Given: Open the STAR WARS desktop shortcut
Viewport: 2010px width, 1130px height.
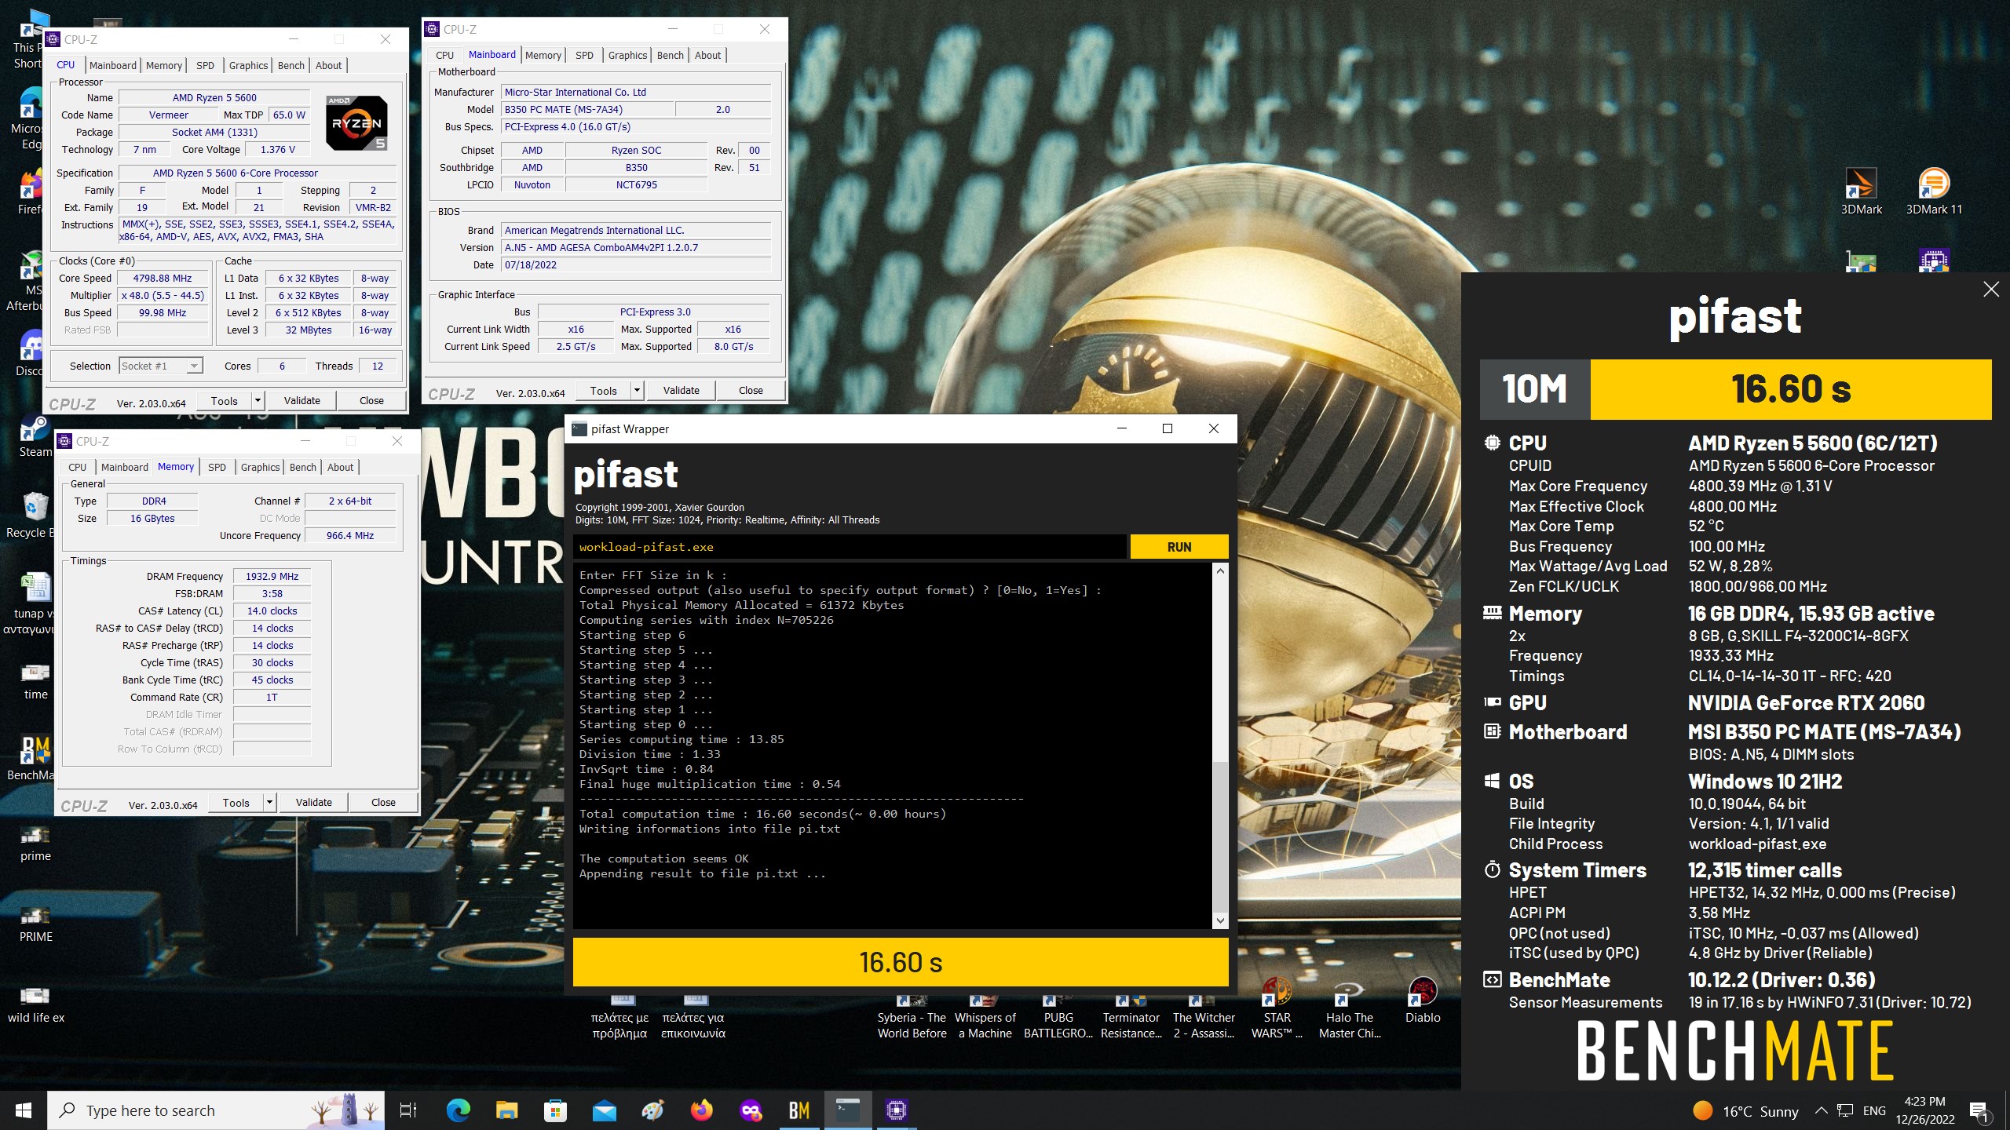Looking at the screenshot, I should tap(1277, 1009).
